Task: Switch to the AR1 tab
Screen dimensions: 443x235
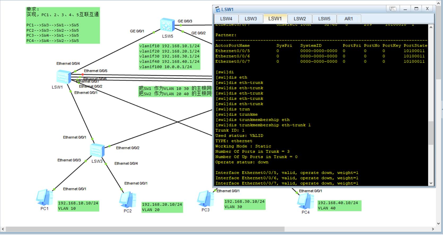Action: (349, 19)
